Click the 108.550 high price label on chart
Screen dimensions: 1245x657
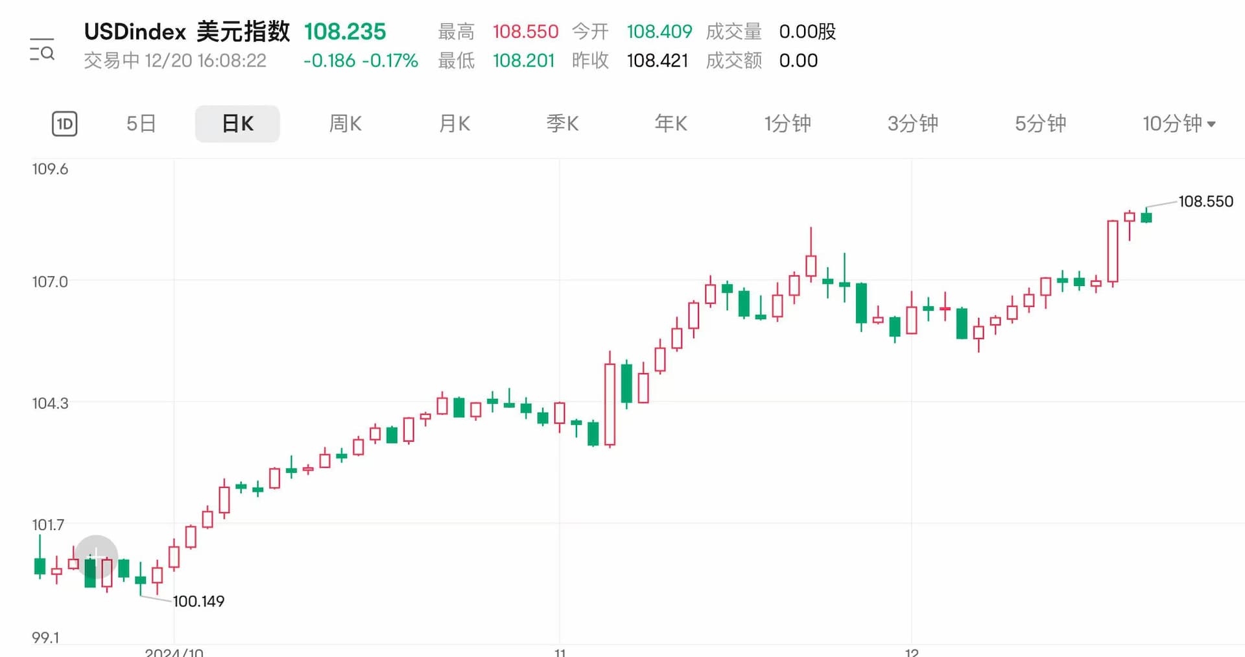pos(1205,202)
